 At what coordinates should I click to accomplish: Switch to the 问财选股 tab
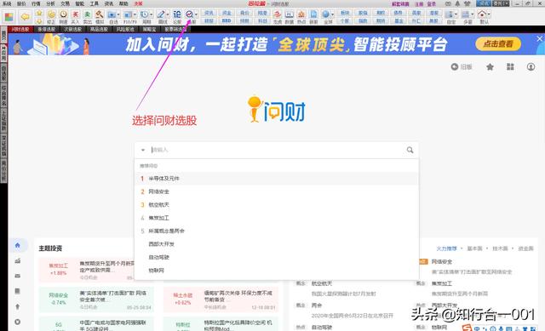[20, 30]
